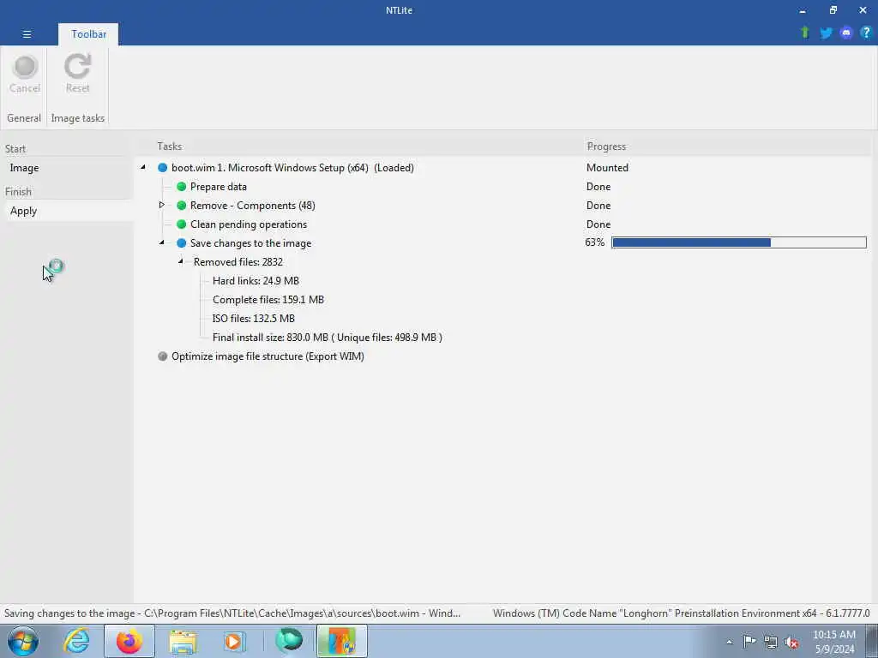The height and width of the screenshot is (658, 878).
Task: Open the Windows Start button
Action: tap(23, 641)
